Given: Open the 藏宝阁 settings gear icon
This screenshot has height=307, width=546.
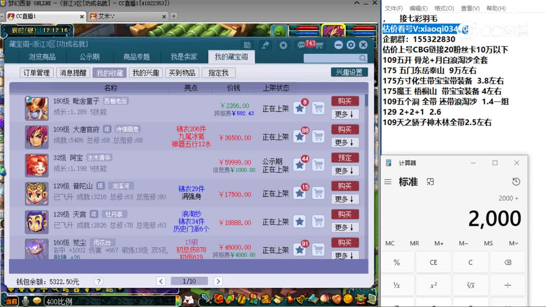Looking at the screenshot, I should (351, 45).
